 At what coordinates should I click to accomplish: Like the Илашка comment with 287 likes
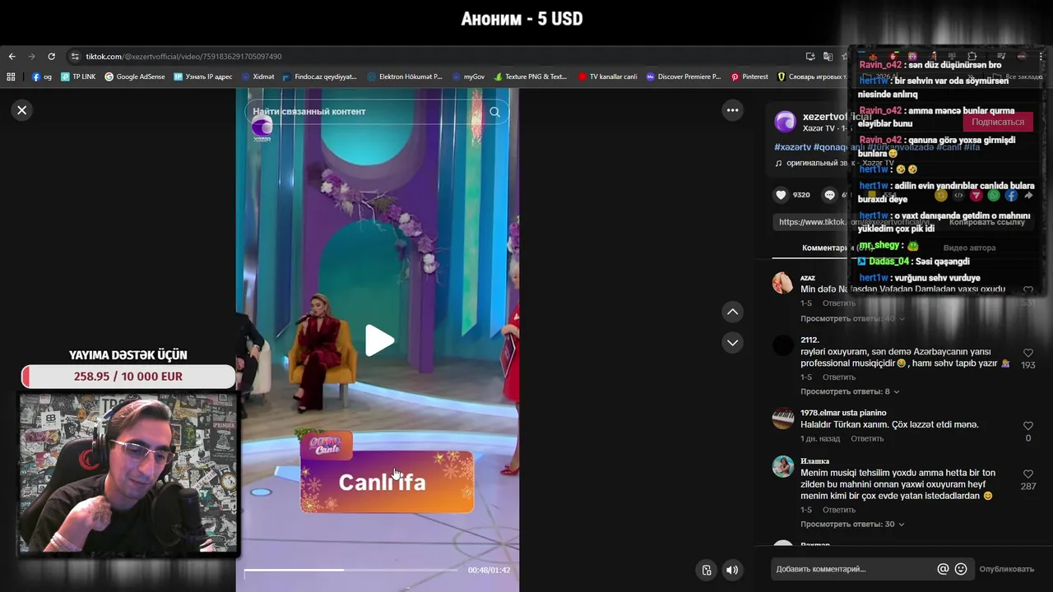pyautogui.click(x=1027, y=474)
